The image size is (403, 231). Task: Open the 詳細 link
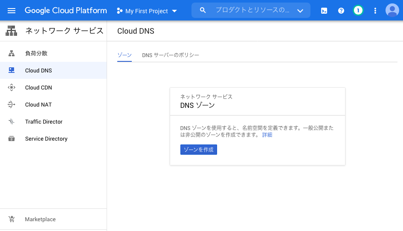pos(267,135)
